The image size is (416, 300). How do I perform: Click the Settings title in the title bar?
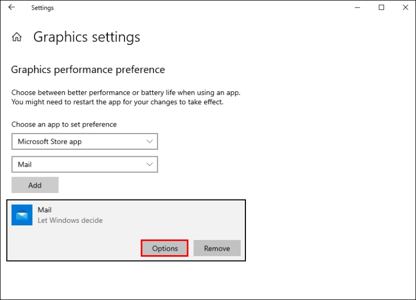tap(42, 8)
